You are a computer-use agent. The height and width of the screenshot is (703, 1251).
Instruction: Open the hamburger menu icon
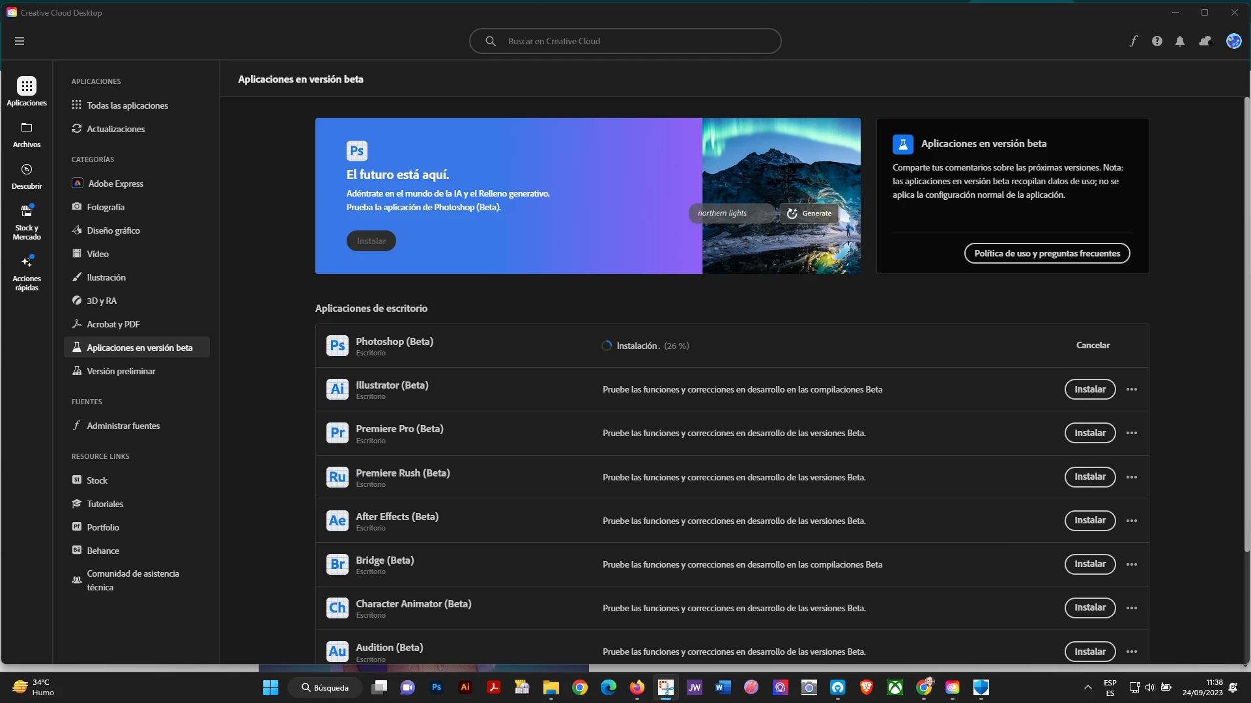(x=20, y=41)
